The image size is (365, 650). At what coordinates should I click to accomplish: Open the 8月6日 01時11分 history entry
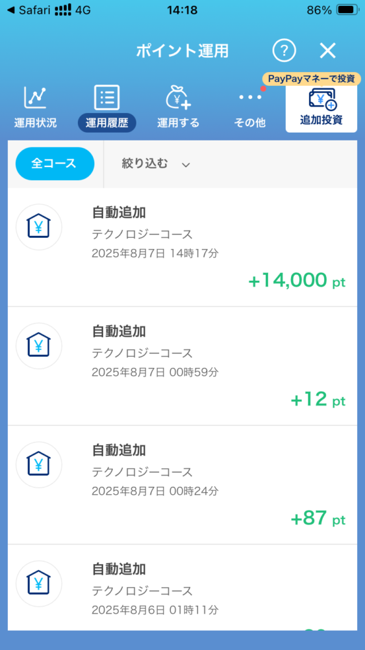pyautogui.click(x=182, y=588)
